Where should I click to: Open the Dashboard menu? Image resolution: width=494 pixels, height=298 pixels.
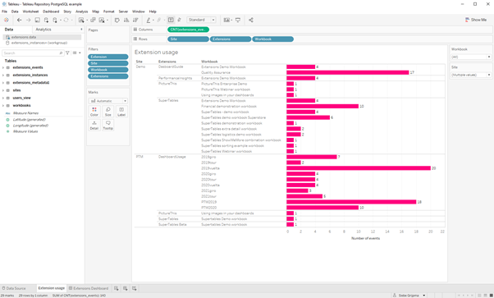click(51, 11)
